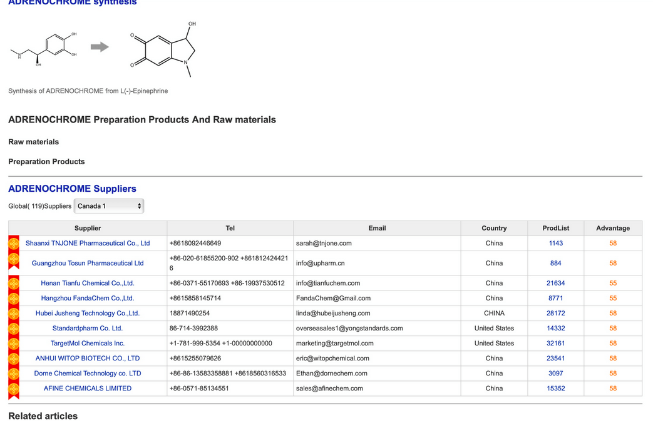Click email info@upharm.cn
Image resolution: width=653 pixels, height=421 pixels.
coord(321,263)
